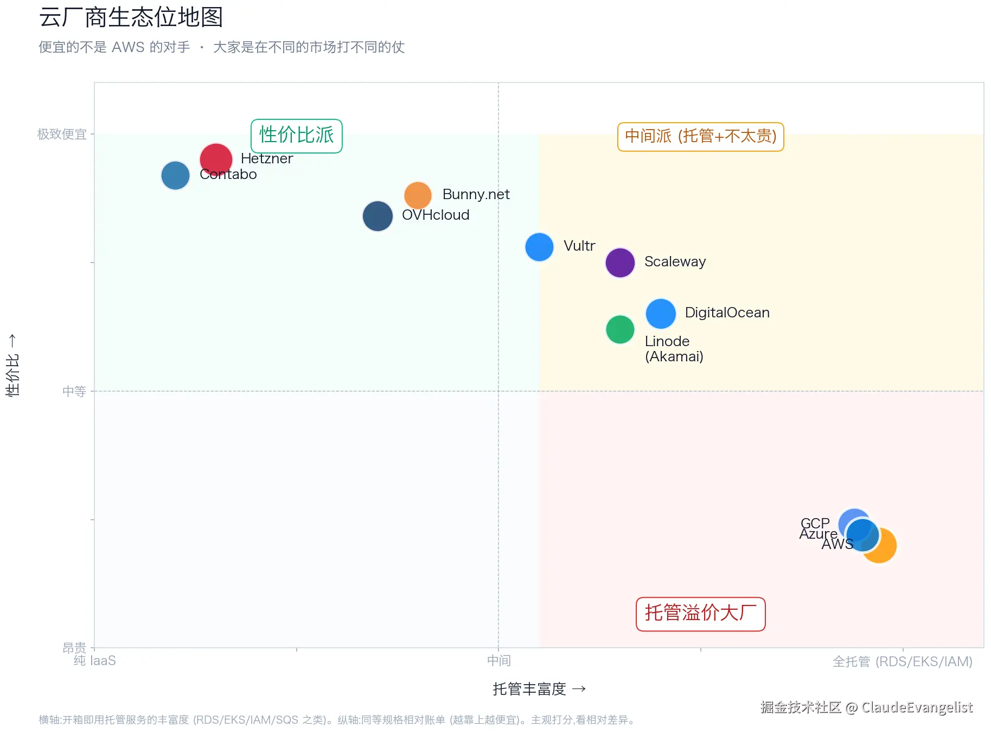Select the "Vultr" label text
Screen dimensions: 991x734
tap(579, 246)
